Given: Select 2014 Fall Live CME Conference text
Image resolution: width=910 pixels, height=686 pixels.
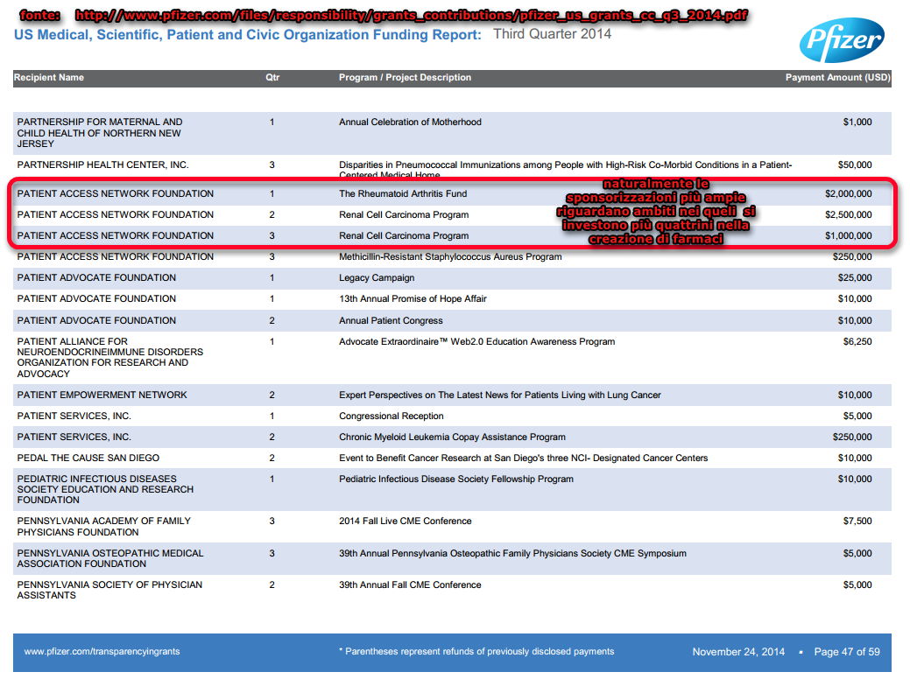Looking at the screenshot, I should coord(406,521).
